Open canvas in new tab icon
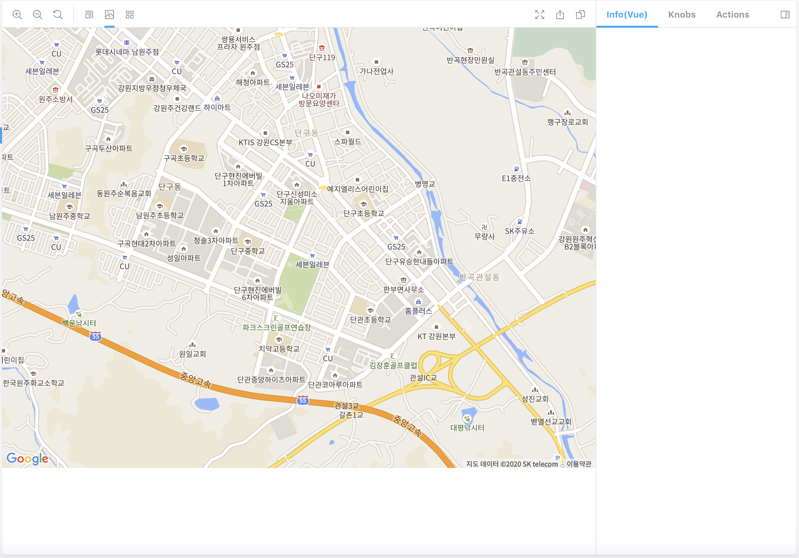 [x=560, y=15]
